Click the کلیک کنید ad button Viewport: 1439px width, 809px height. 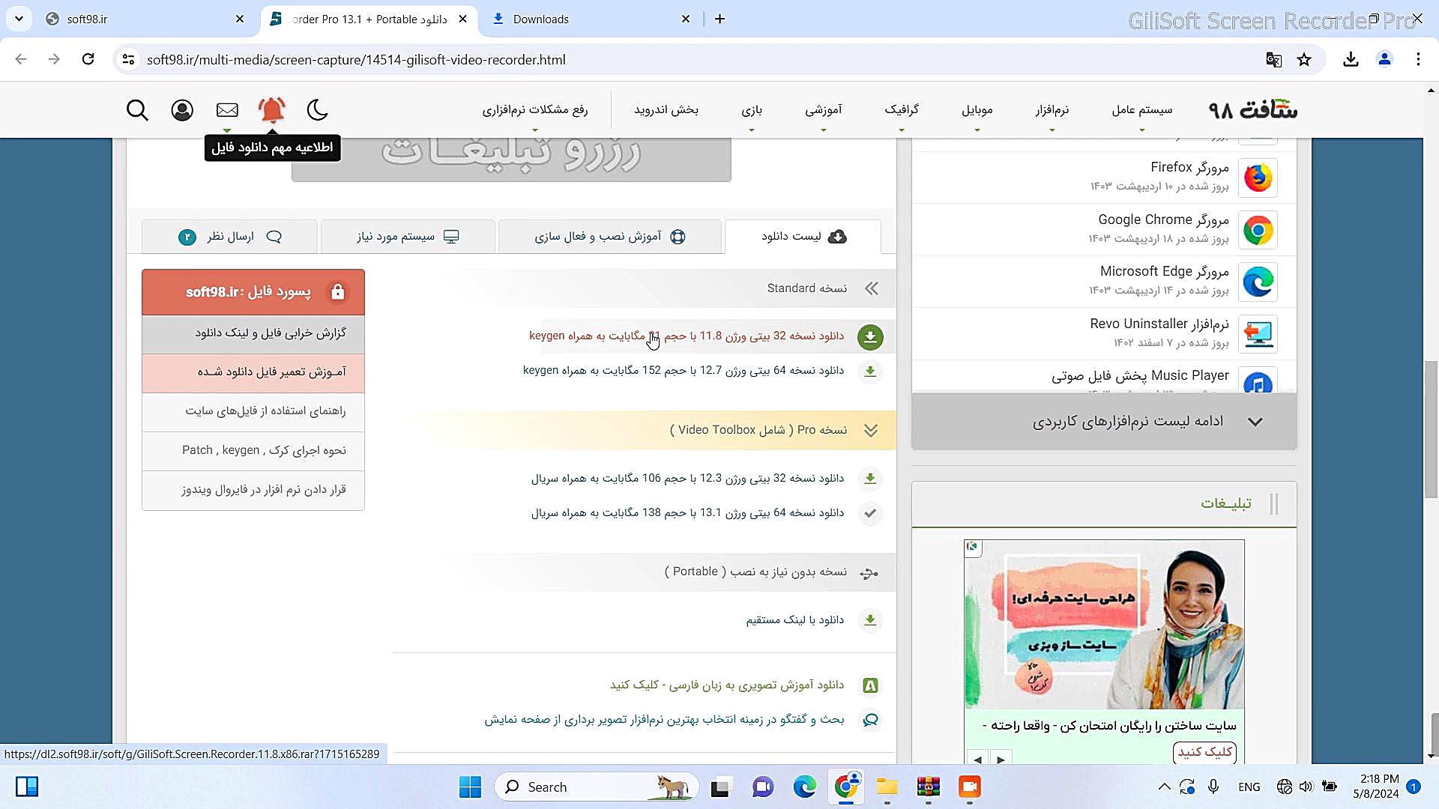pyautogui.click(x=1204, y=752)
